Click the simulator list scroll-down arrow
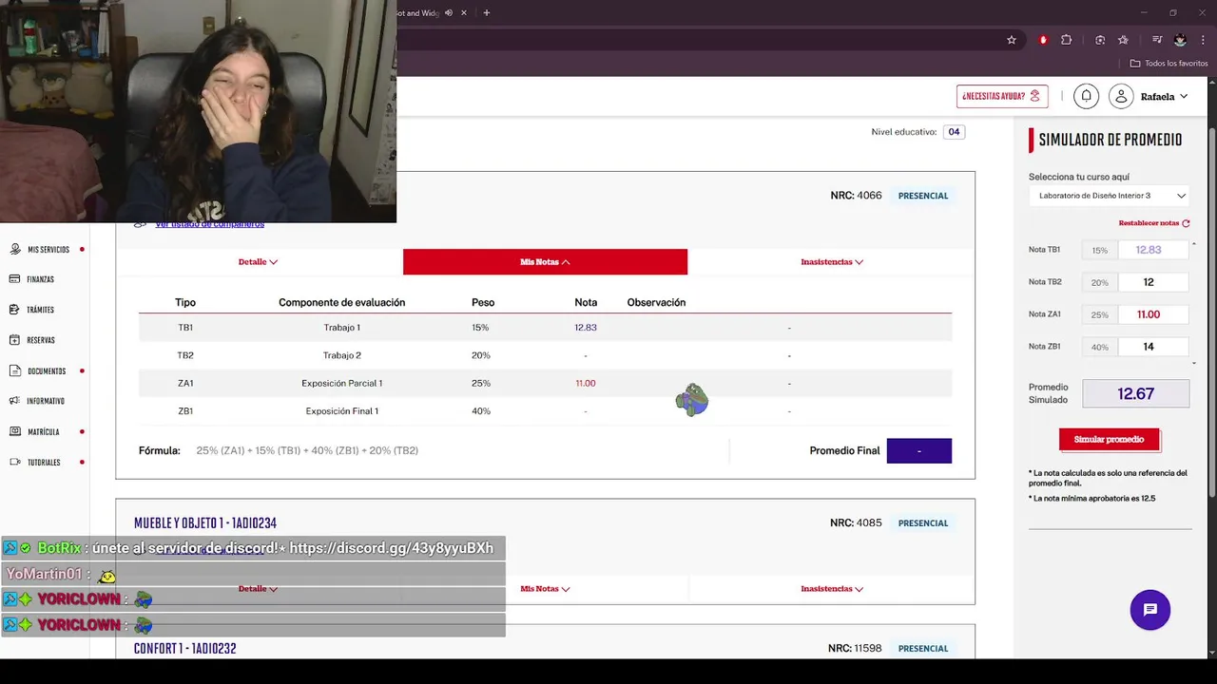Image resolution: width=1217 pixels, height=684 pixels. point(1194,363)
